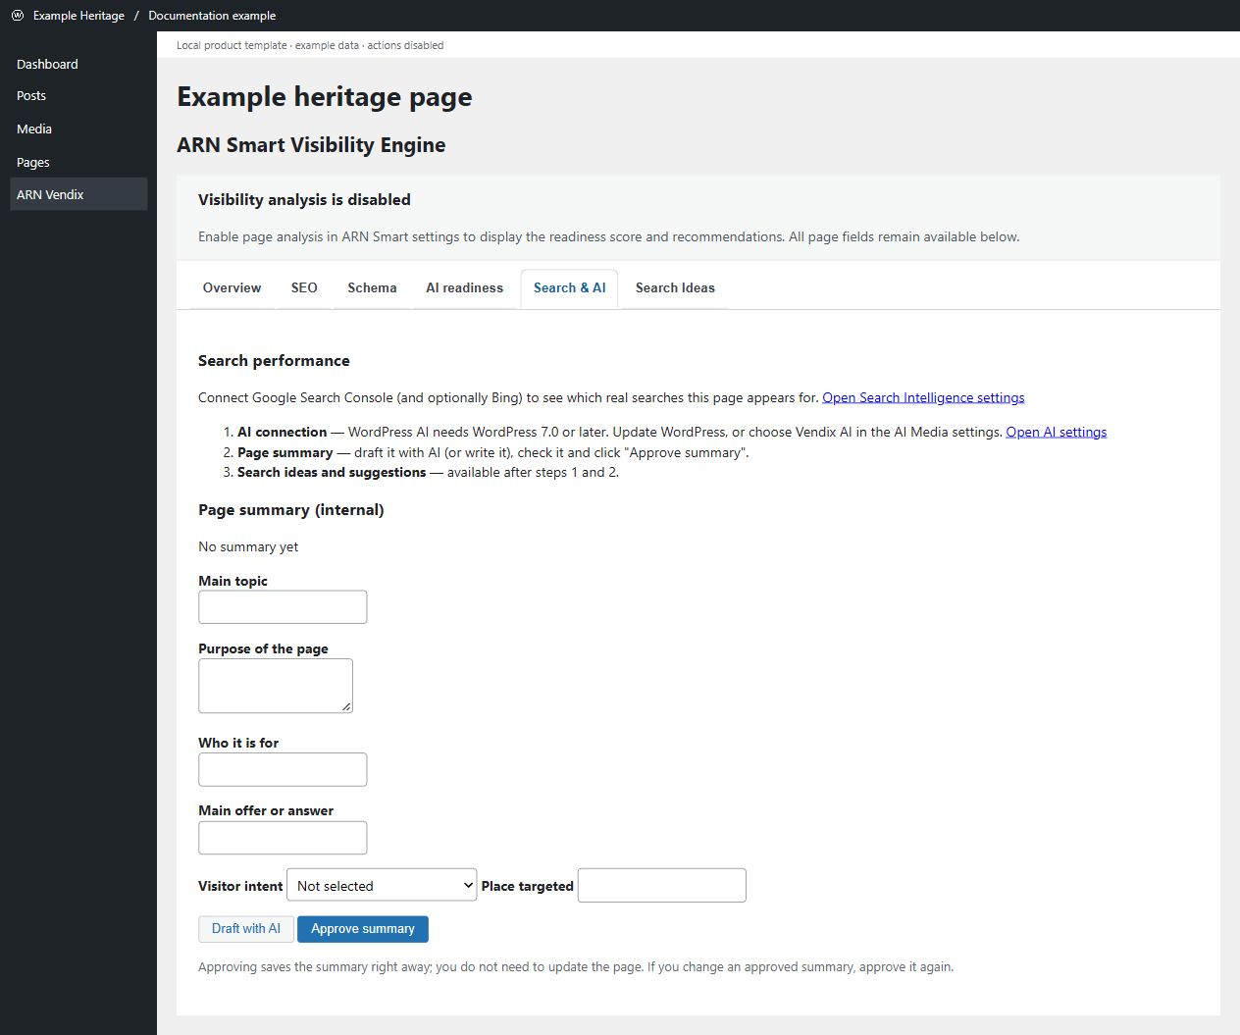Open the Search Ideas tab
Viewport: 1240px width, 1035px height.
[675, 288]
